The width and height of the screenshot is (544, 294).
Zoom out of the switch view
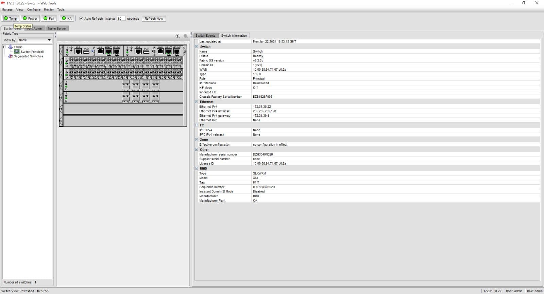click(x=186, y=36)
